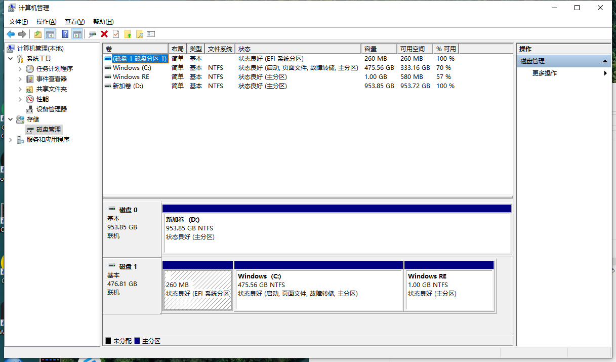Image resolution: width=616 pixels, height=362 pixels.
Task: Toggle the Show/Hide Console Tree button
Action: point(50,34)
